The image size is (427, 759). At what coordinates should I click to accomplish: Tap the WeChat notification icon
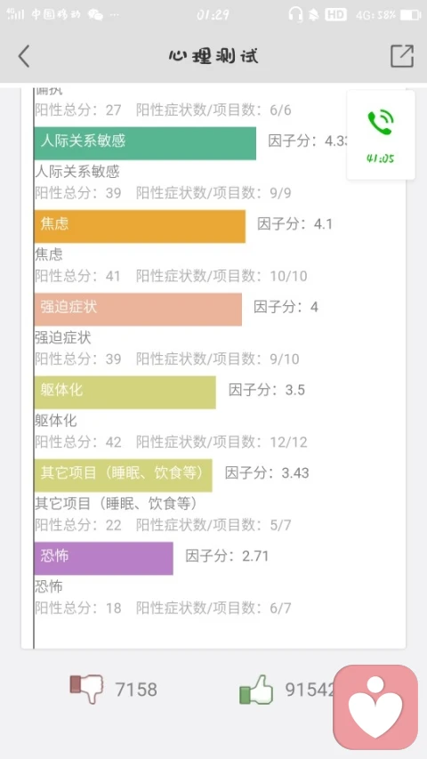click(95, 15)
